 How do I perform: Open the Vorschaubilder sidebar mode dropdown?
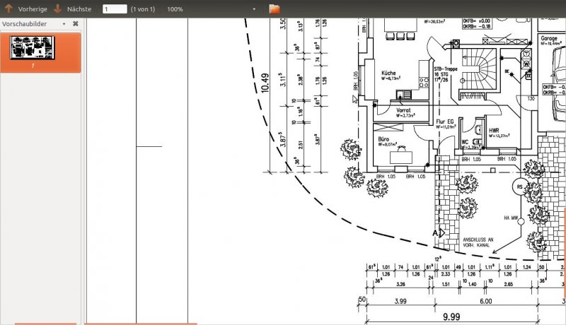pos(64,24)
